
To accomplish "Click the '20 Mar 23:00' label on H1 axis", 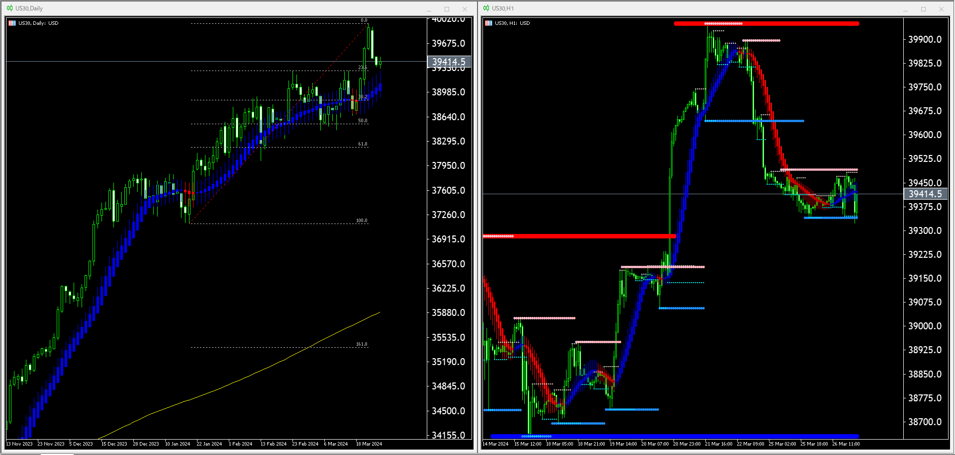I will (687, 444).
